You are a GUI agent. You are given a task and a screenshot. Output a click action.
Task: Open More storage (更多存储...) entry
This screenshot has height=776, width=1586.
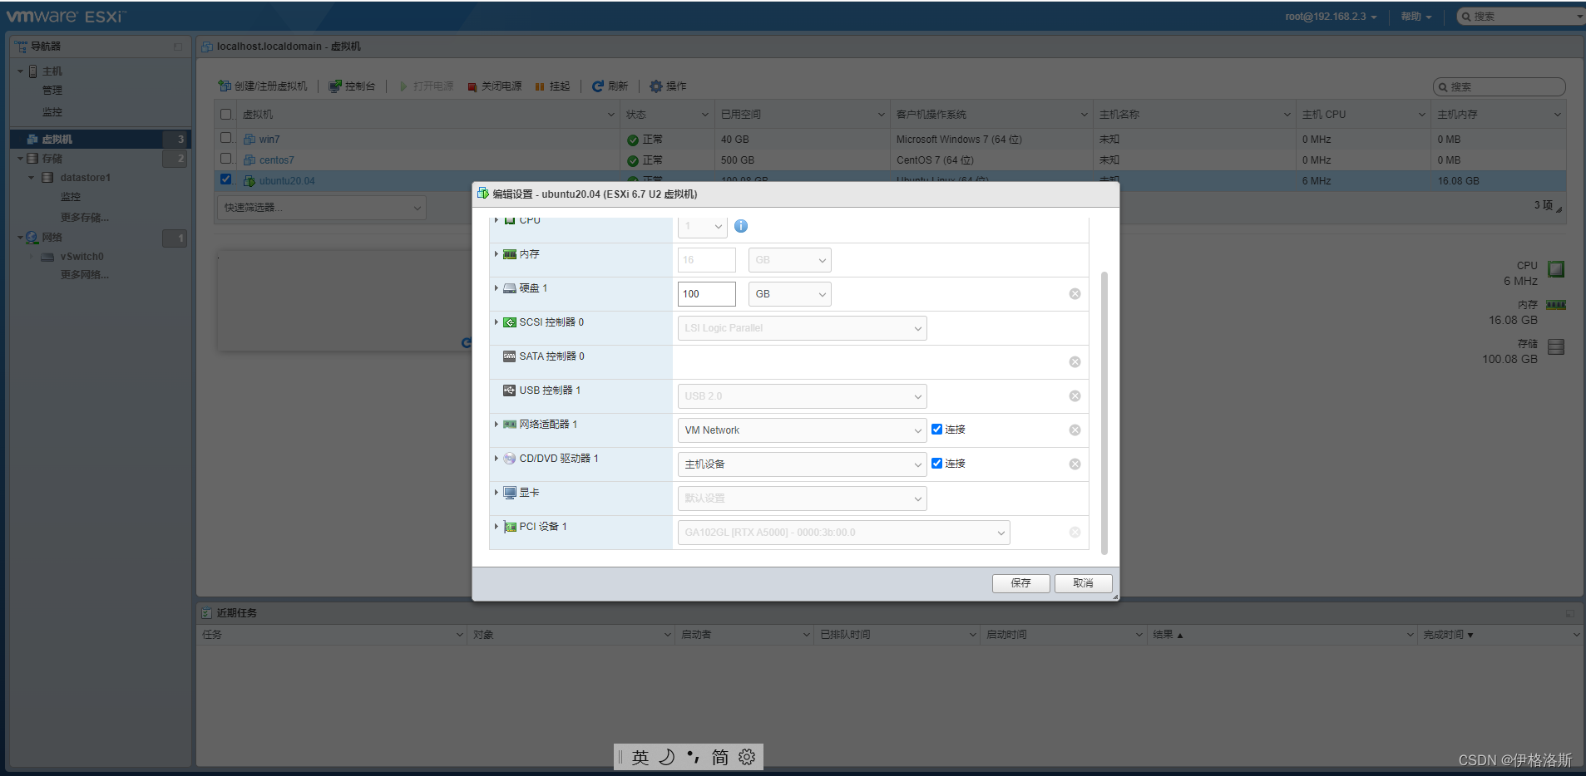[84, 218]
